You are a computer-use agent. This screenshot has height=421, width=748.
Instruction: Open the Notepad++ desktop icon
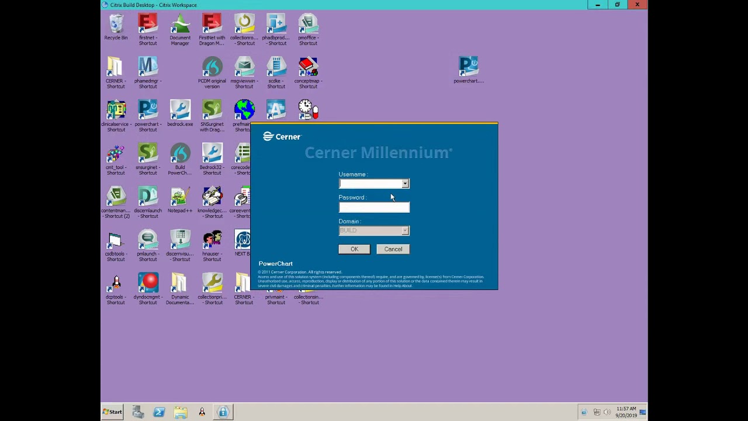point(180,200)
